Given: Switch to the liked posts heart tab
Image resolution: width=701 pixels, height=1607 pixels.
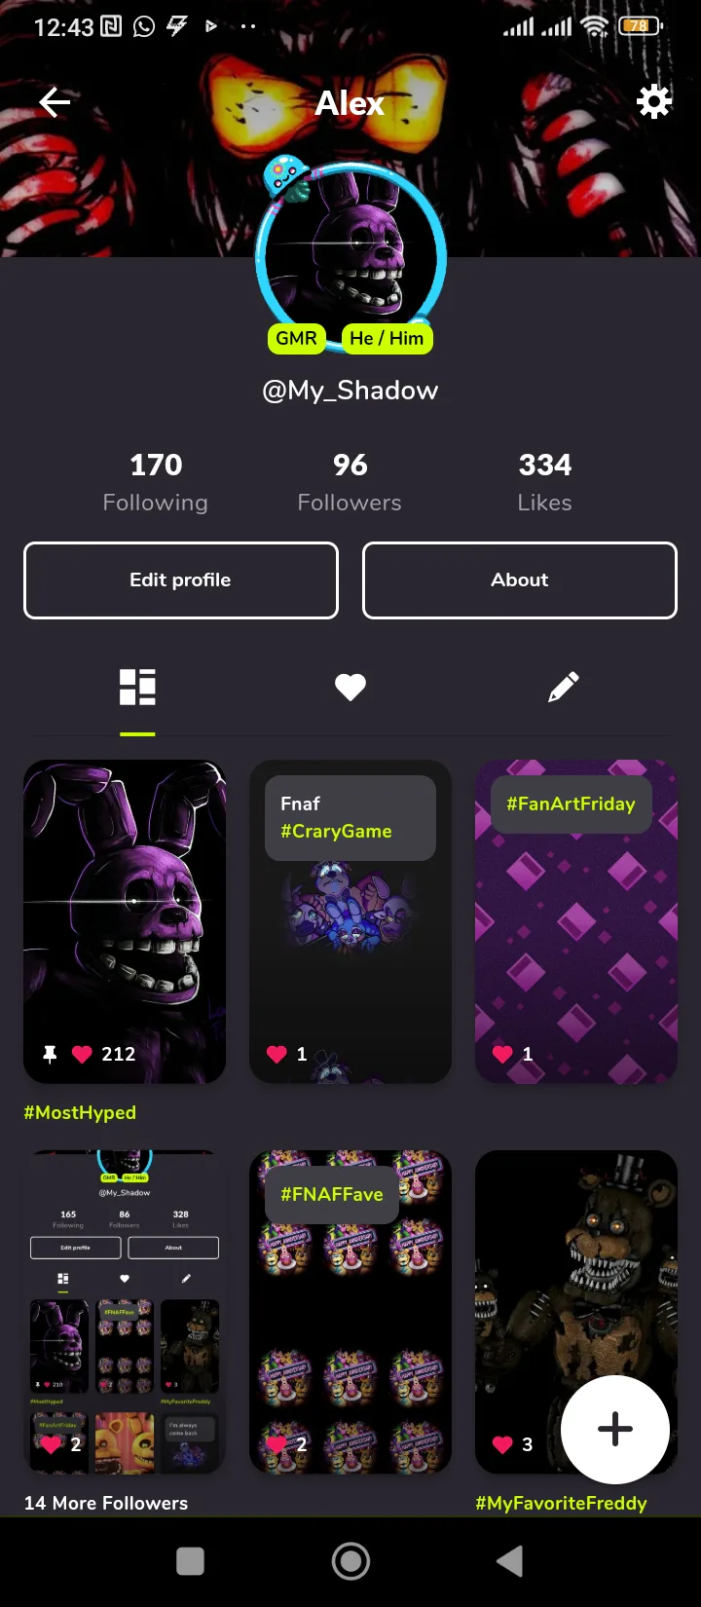Looking at the screenshot, I should [350, 688].
